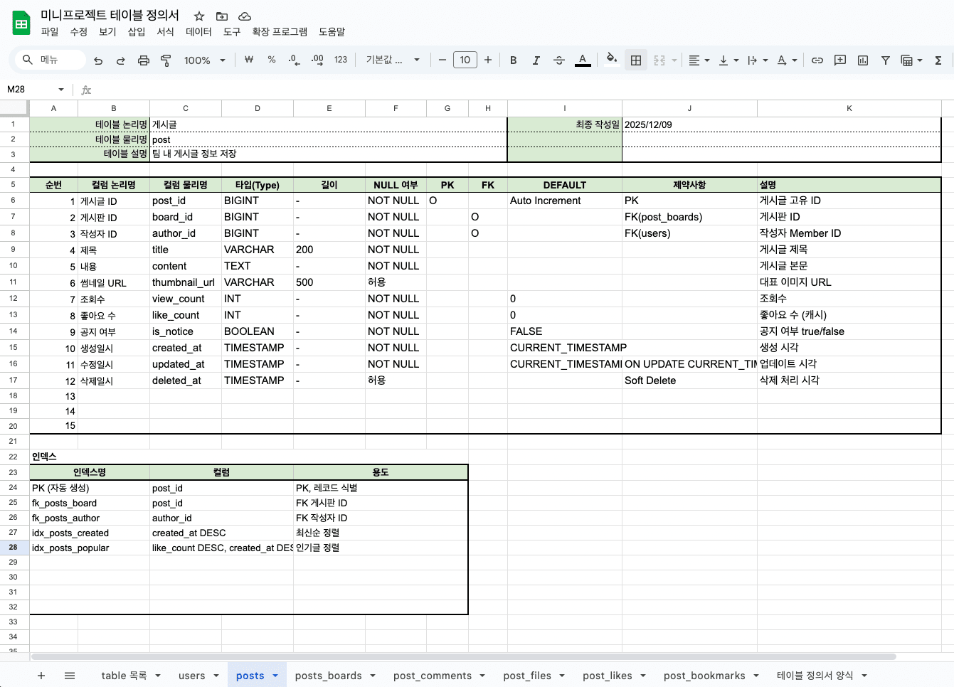Star this spreadsheet document
The height and width of the screenshot is (687, 954).
tap(199, 16)
